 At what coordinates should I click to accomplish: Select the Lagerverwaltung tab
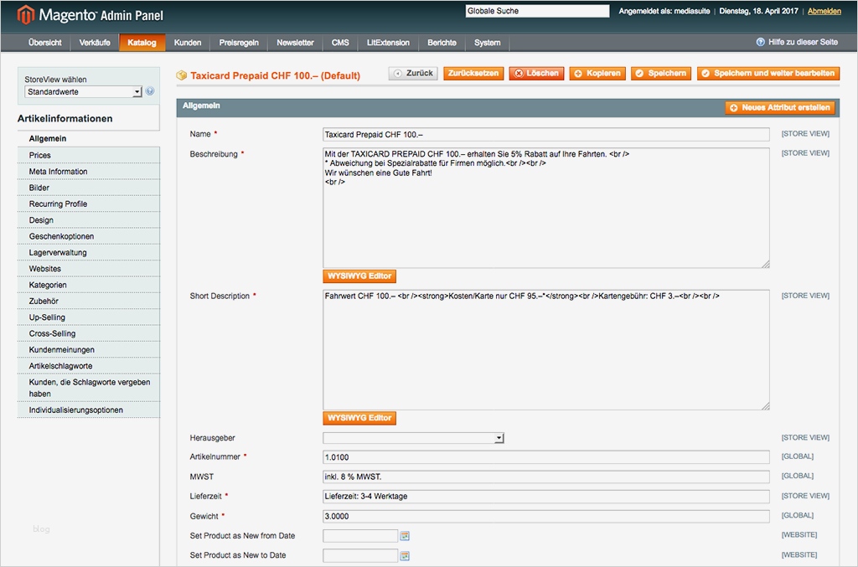tap(89, 253)
